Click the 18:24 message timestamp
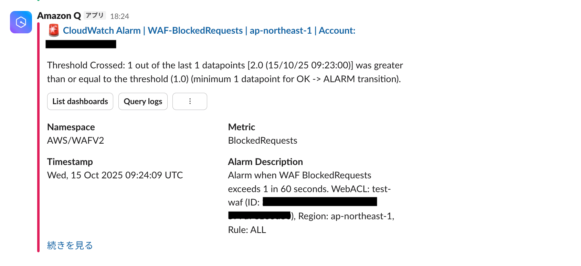Image resolution: width=581 pixels, height=266 pixels. coord(119,16)
